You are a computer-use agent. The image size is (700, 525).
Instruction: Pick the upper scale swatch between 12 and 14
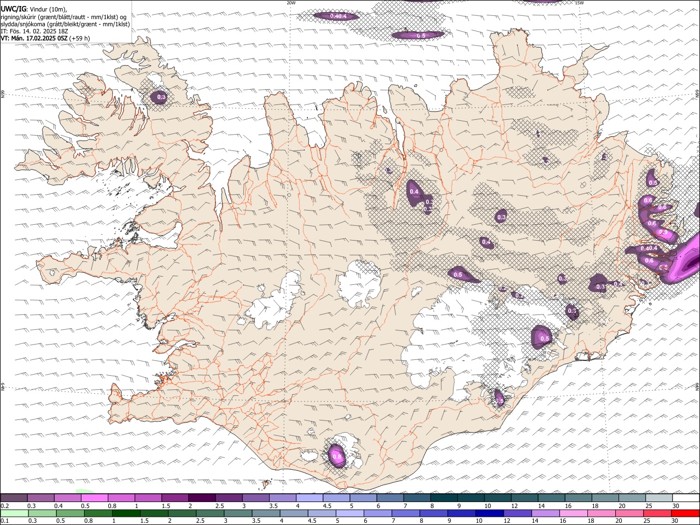524,498
